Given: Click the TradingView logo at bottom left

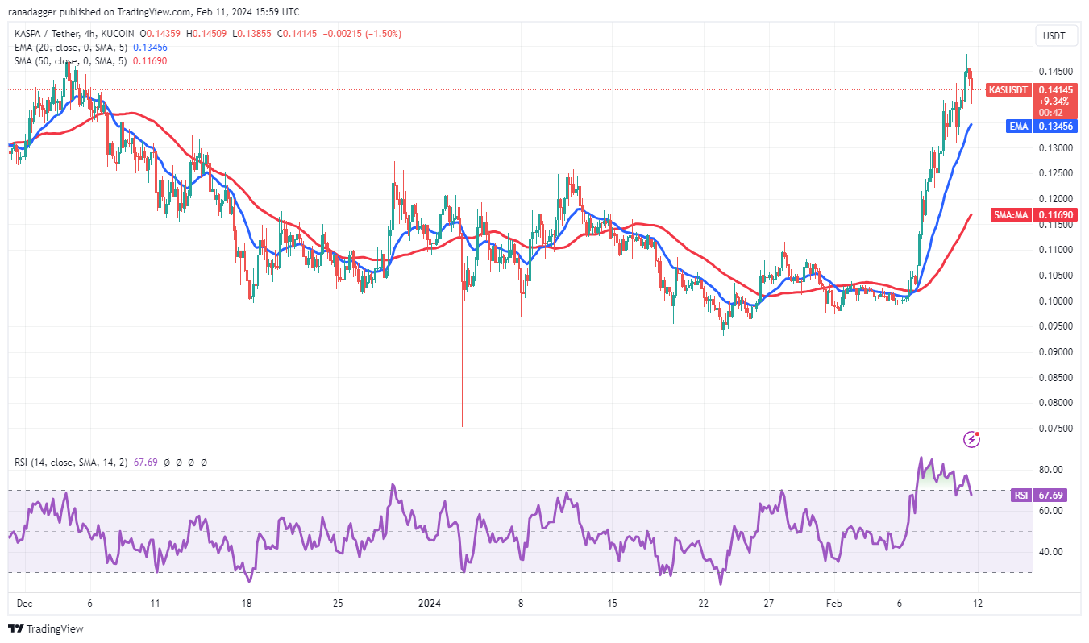Looking at the screenshot, I should tap(46, 628).
